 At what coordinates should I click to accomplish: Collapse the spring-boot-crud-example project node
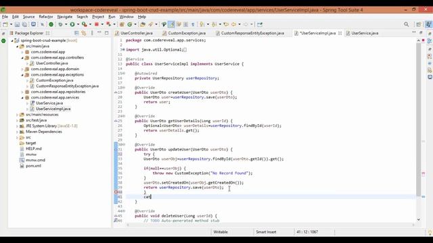12,40
